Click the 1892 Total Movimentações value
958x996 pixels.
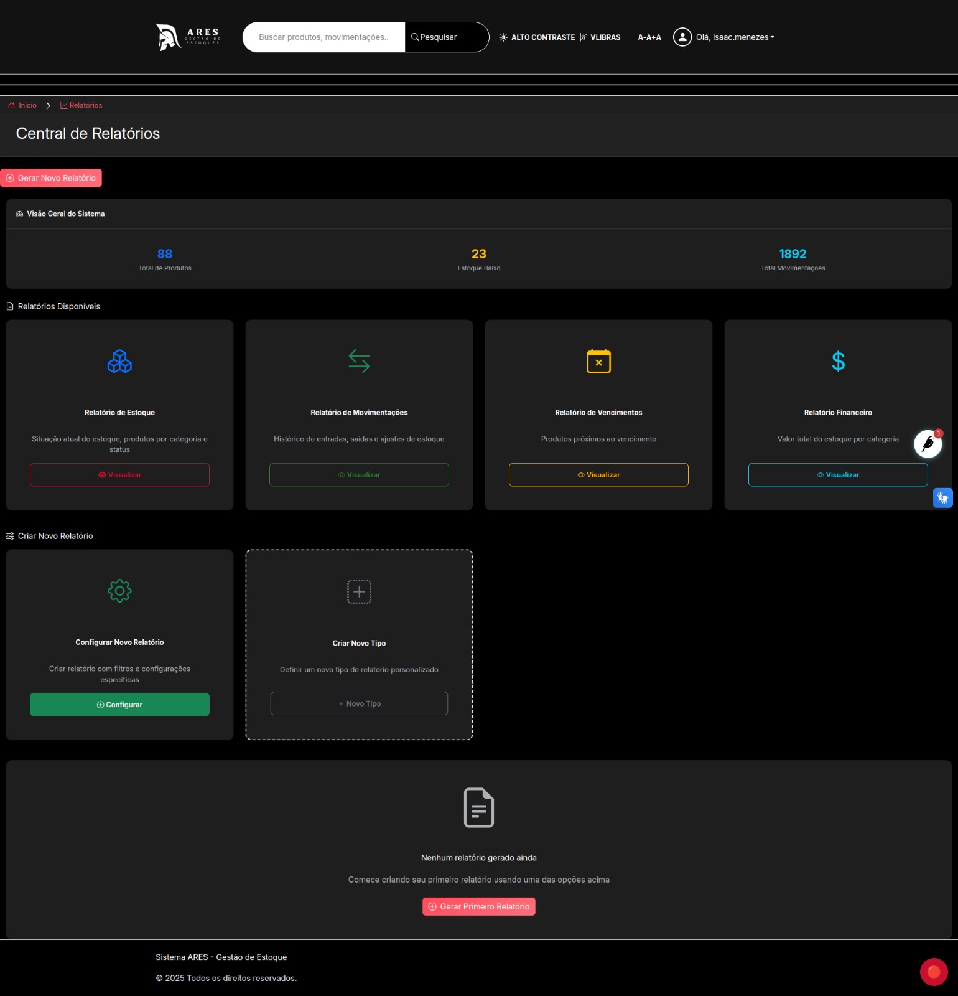click(x=793, y=254)
